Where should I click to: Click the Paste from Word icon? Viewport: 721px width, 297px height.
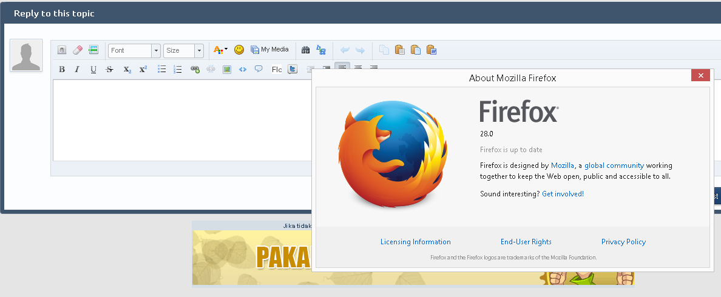coord(431,50)
